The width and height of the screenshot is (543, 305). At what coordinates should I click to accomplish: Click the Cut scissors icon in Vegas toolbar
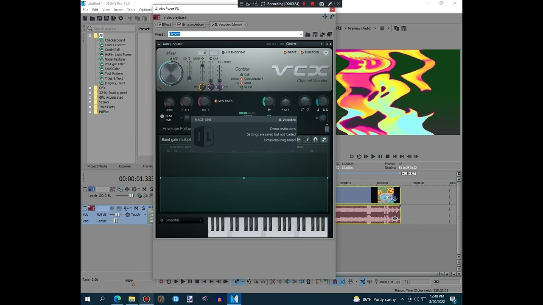click(130, 18)
